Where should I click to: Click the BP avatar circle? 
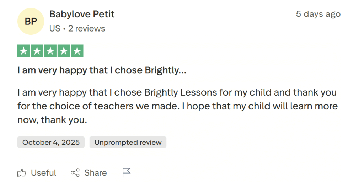point(31,21)
